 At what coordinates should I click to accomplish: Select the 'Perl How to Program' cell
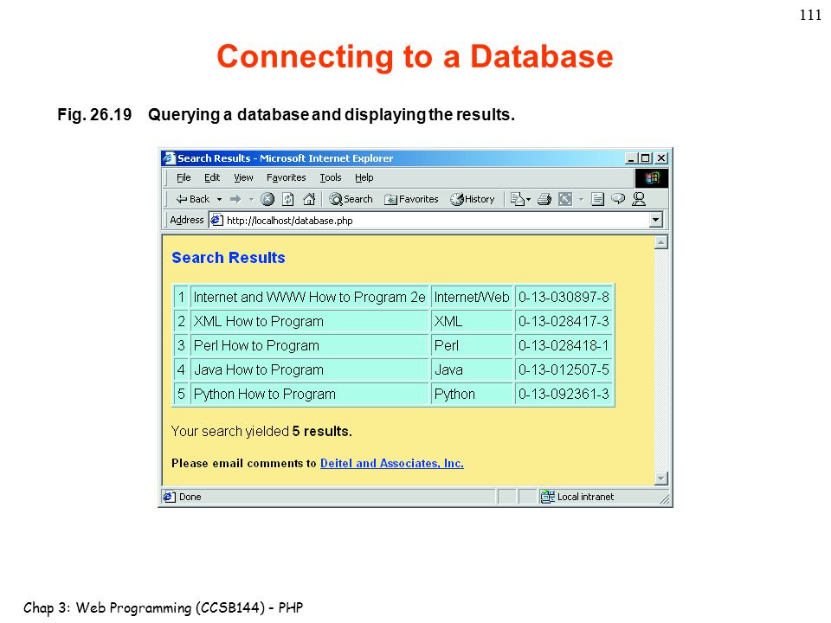tap(310, 345)
